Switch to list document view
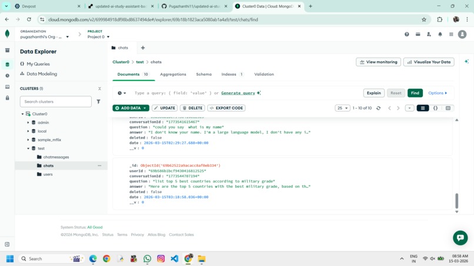 423,108
